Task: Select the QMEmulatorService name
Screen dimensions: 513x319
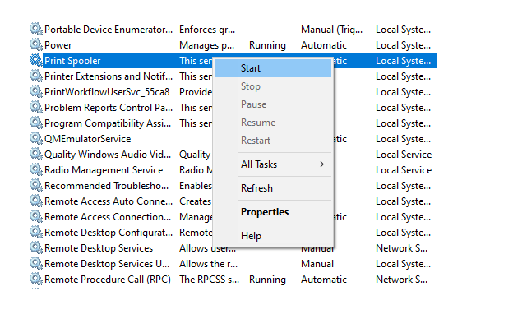Action: pos(88,139)
